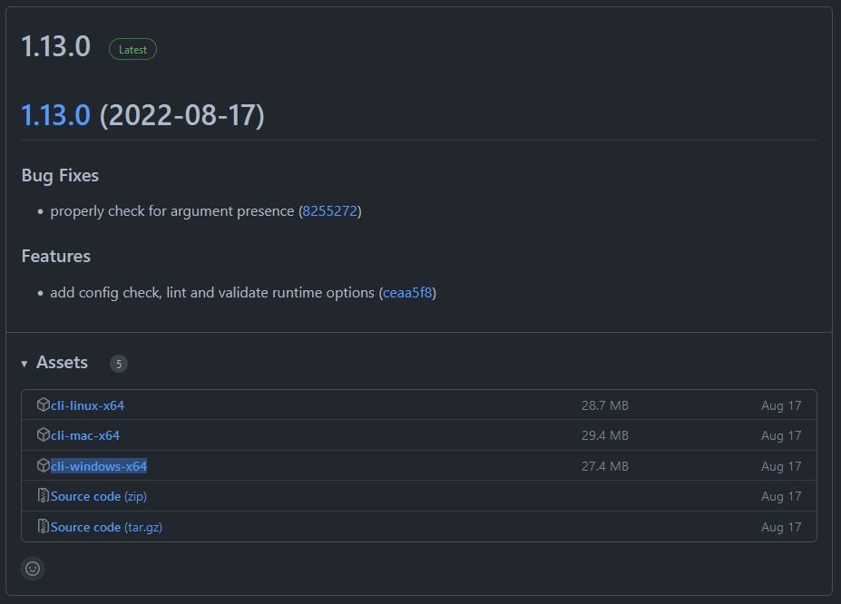Screen dimensions: 841x604
Task: Click the Latest release badge
Action: click(132, 49)
